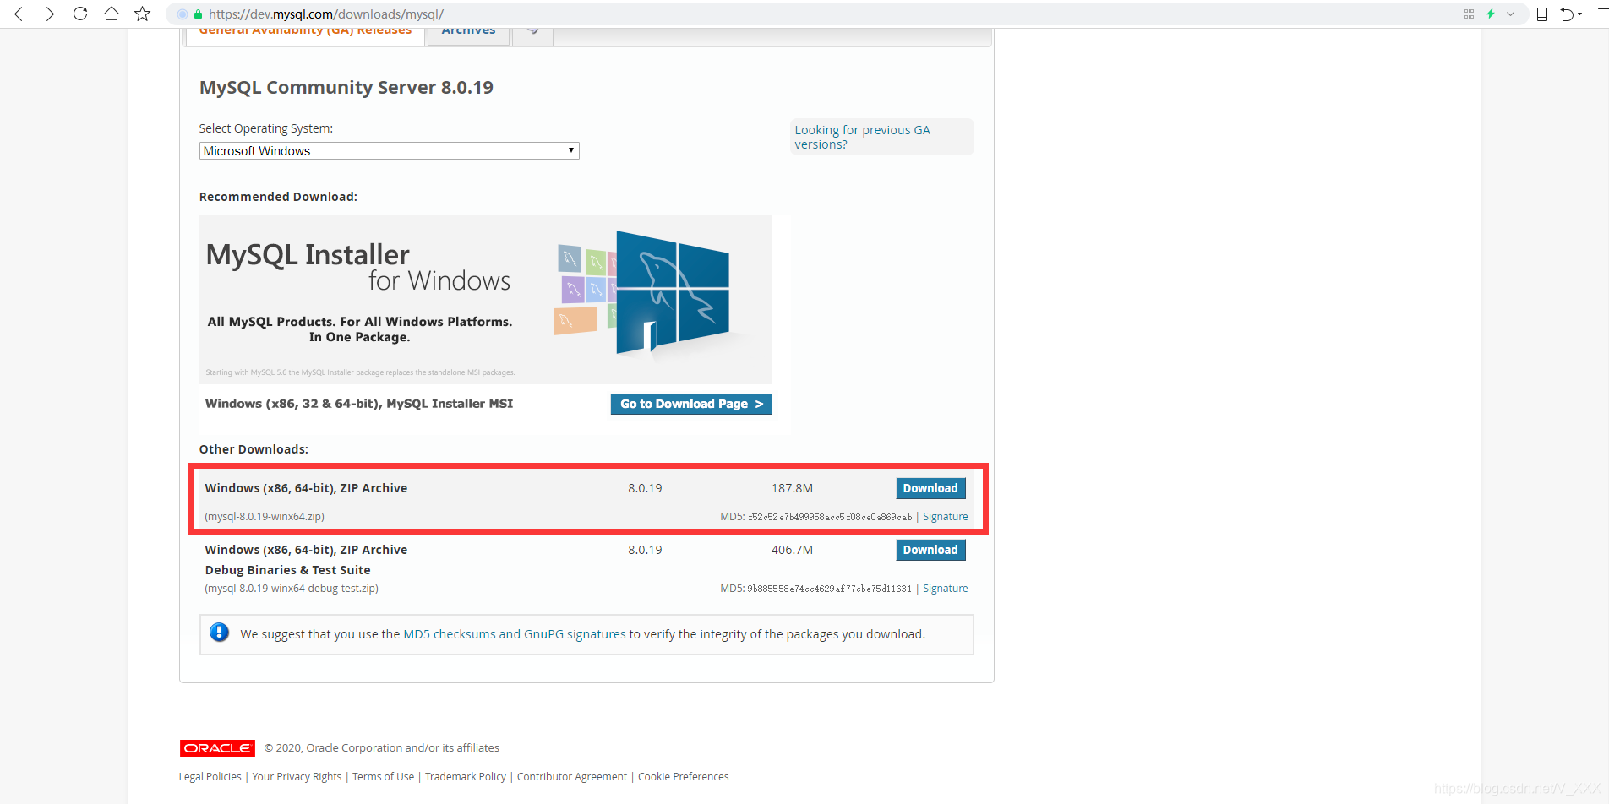Select the MySQL Community Server 8.0.19 heading
Viewport: 1609px width, 804px height.
point(346,88)
